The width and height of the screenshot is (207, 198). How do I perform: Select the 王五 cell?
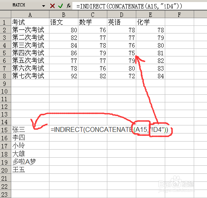point(30,170)
